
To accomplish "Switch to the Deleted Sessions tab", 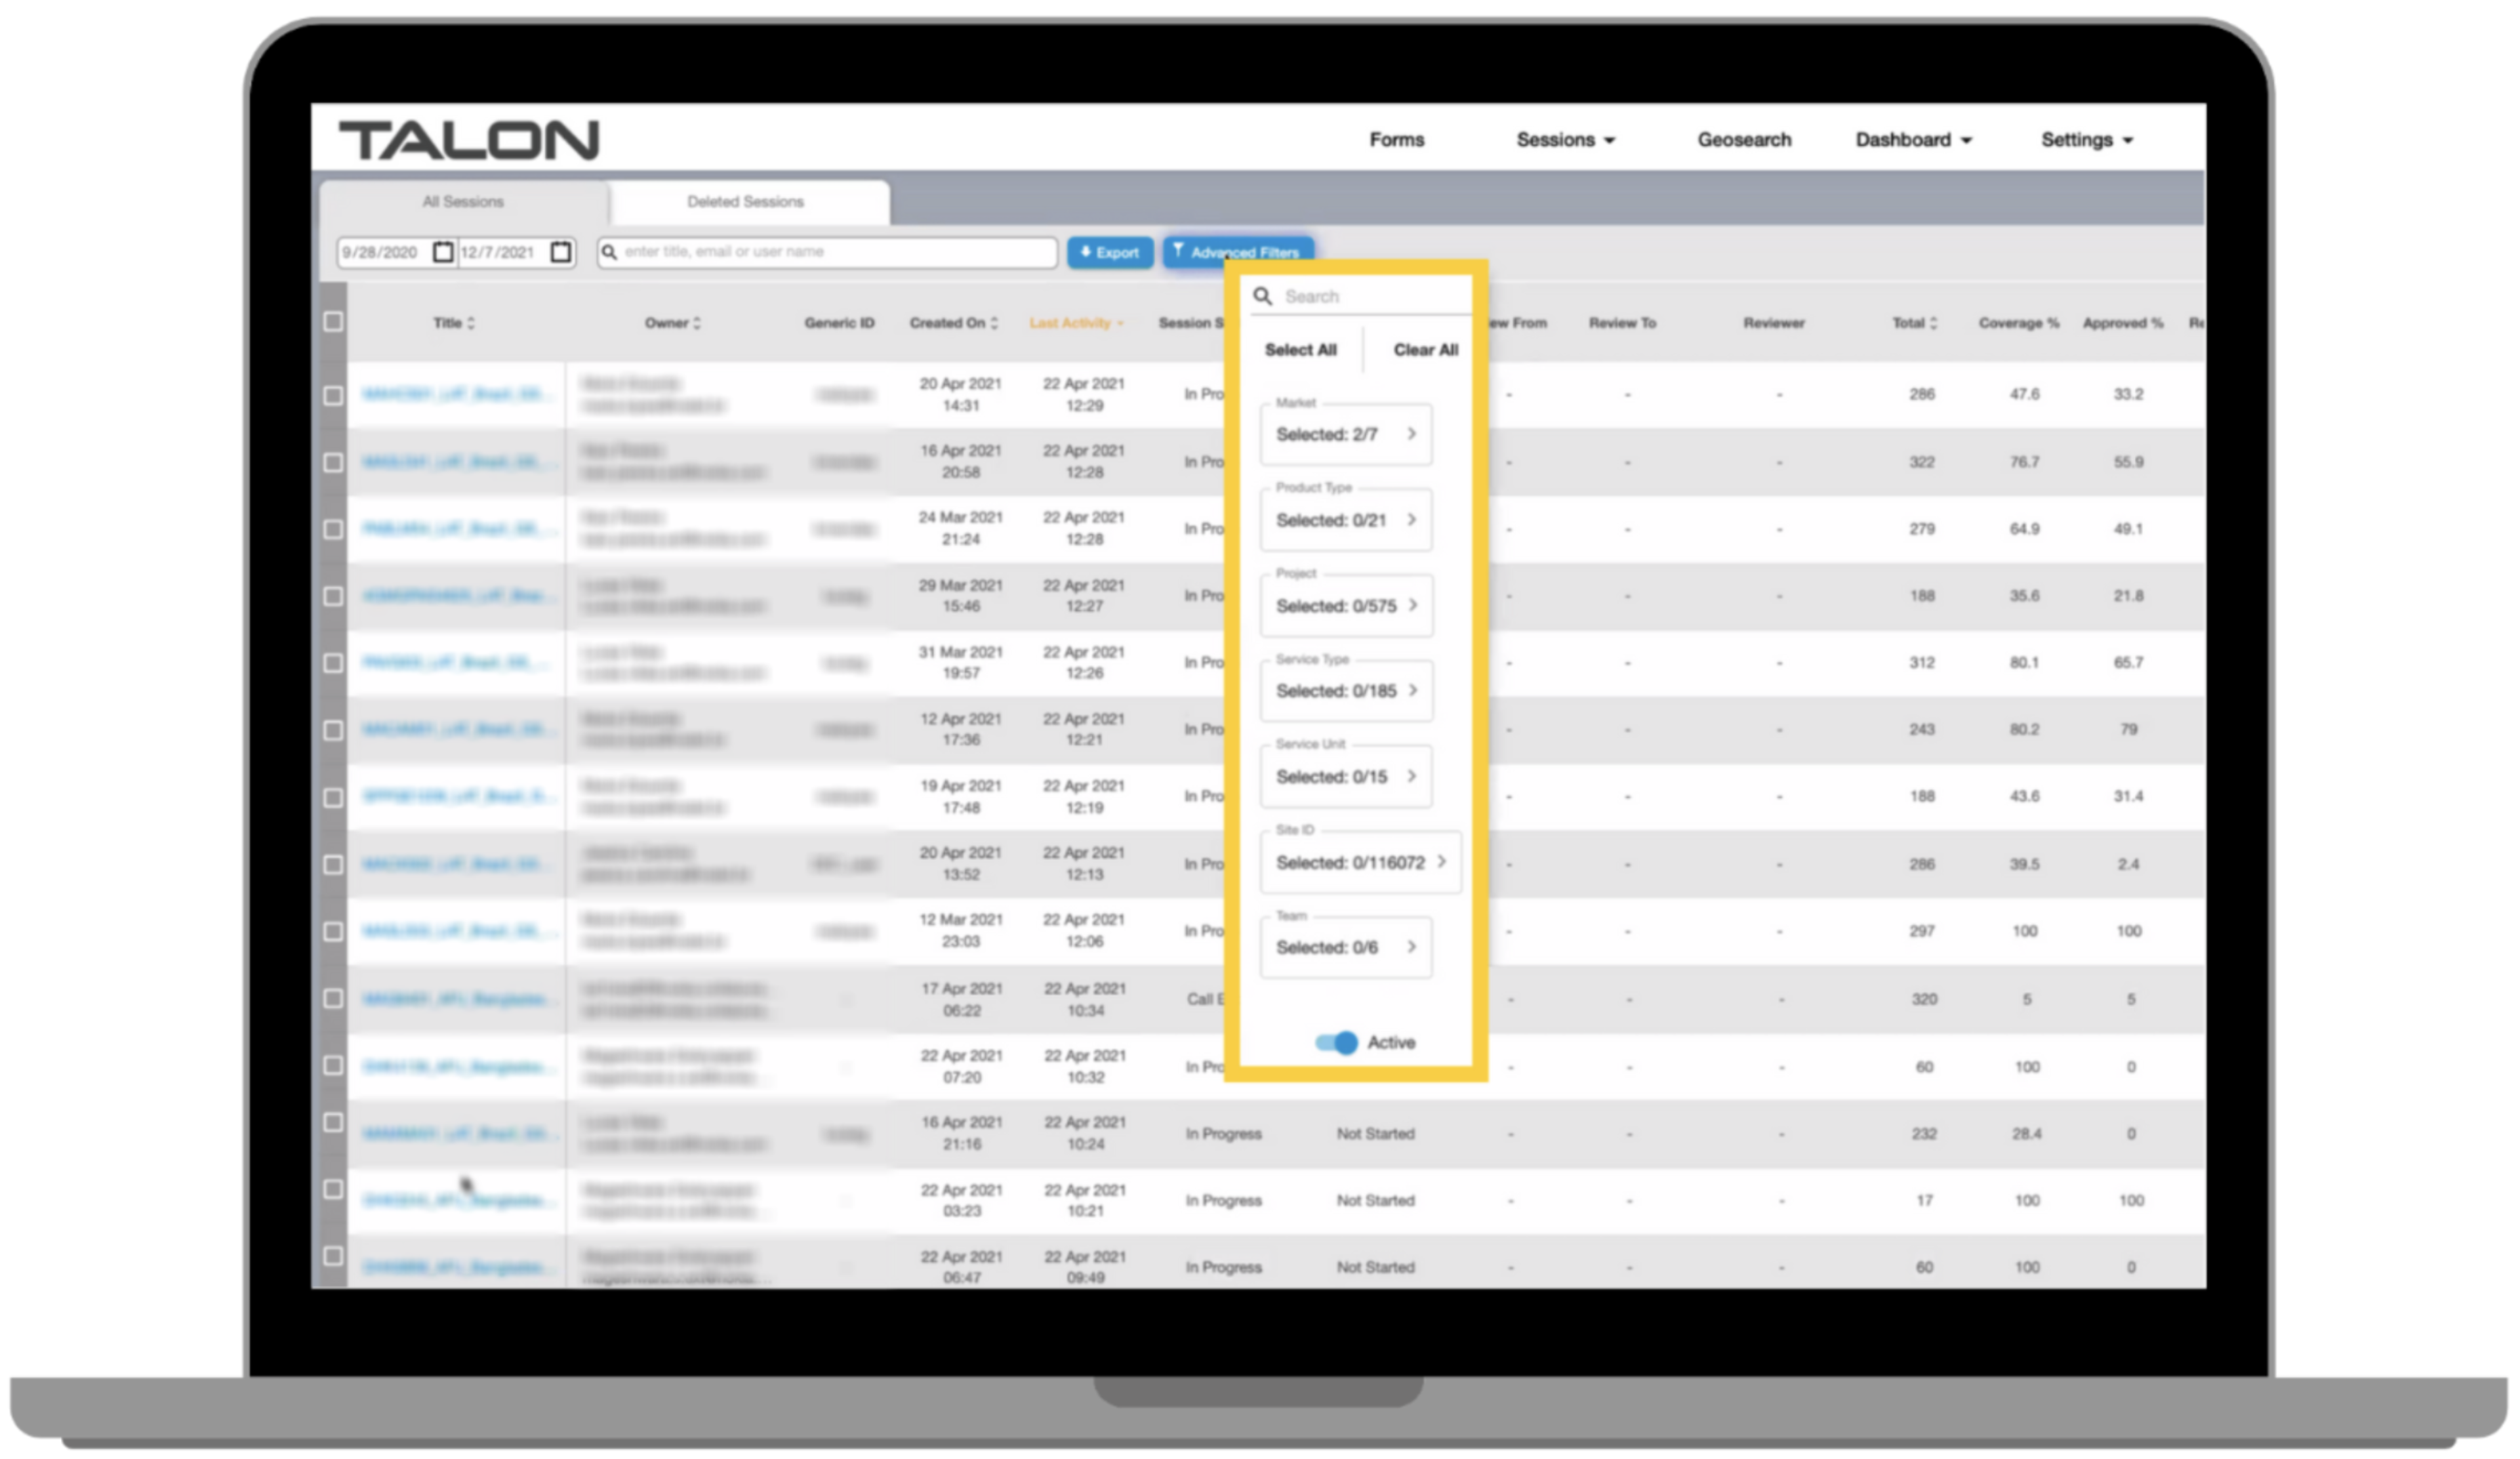I will point(745,202).
